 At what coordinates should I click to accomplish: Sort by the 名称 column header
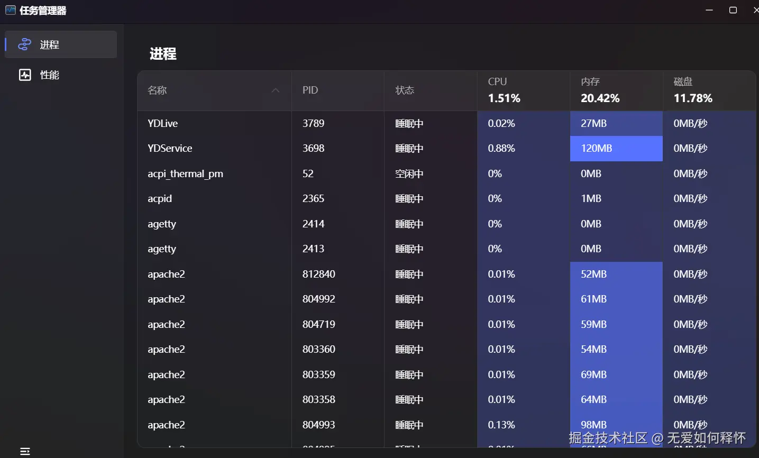[x=214, y=90]
